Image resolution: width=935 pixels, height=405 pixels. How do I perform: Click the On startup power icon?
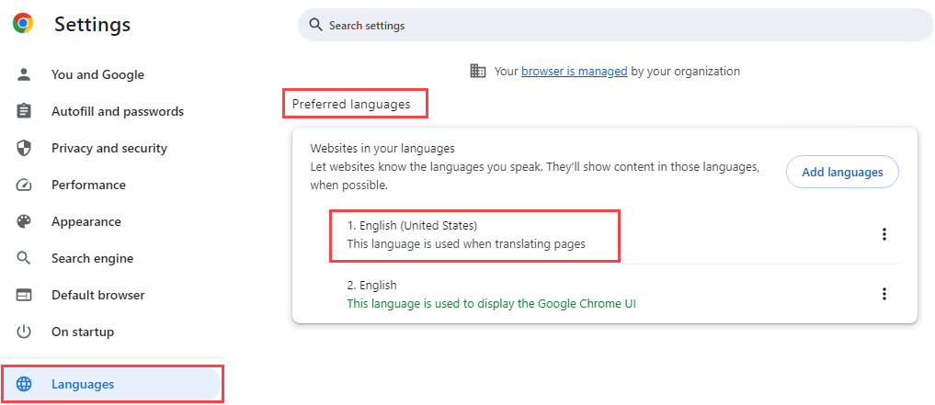[x=25, y=332]
